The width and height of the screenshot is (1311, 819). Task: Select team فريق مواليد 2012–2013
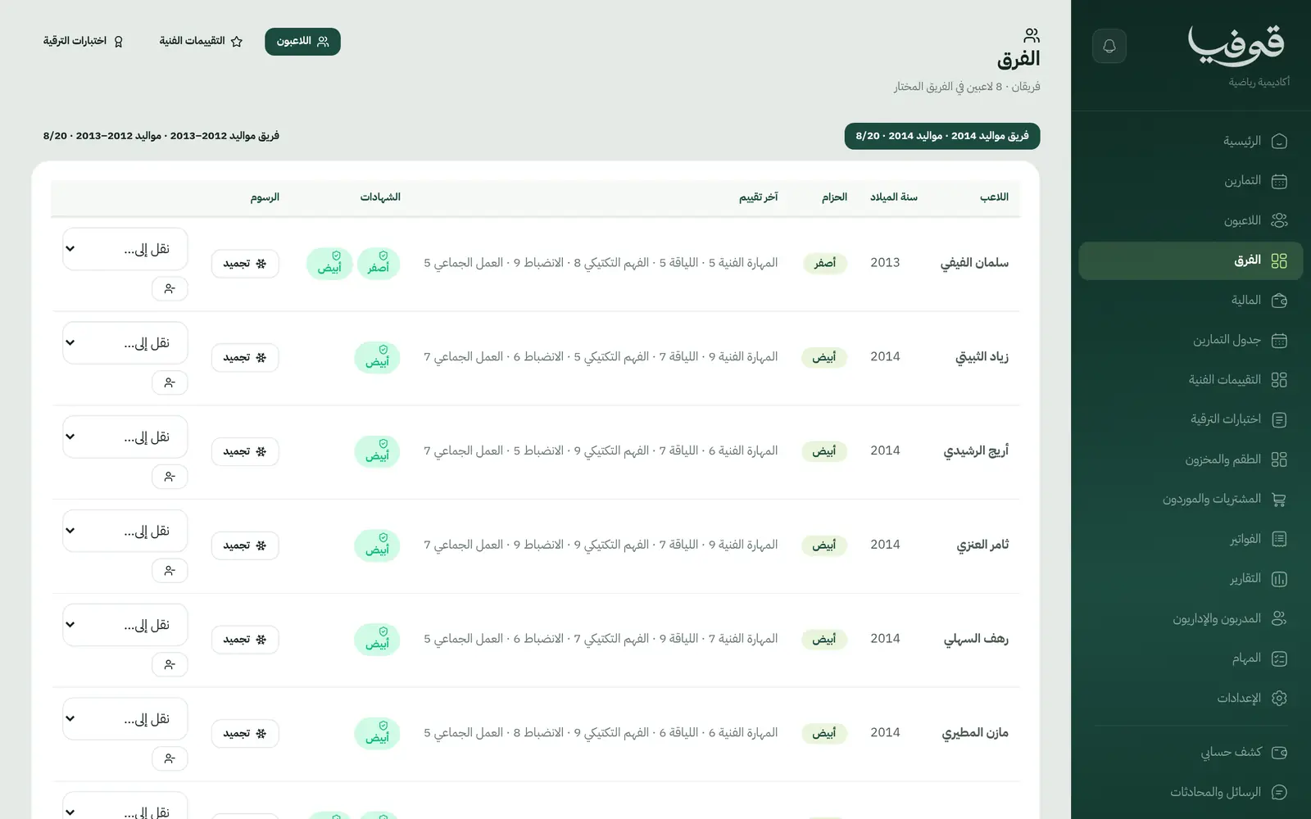pyautogui.click(x=161, y=136)
